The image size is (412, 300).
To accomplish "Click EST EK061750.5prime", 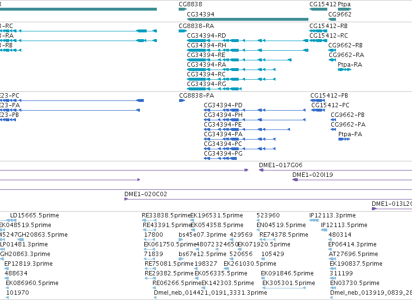I will pyautogui.click(x=170, y=244).
